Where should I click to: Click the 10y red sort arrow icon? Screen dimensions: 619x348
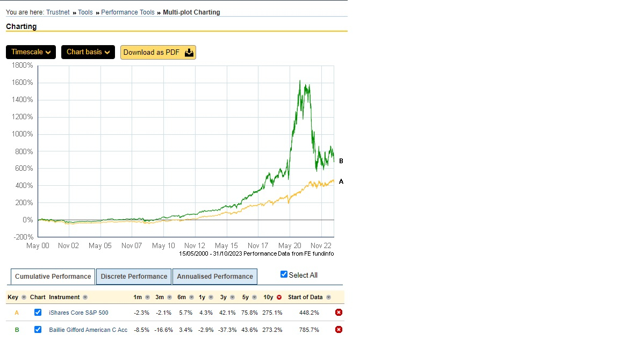(279, 298)
